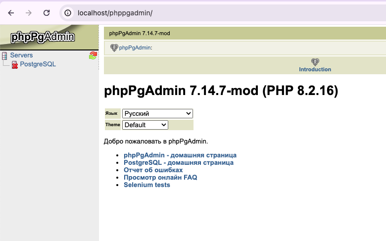386x241 pixels.
Task: Click the Theme label
Action: [x=112, y=125]
